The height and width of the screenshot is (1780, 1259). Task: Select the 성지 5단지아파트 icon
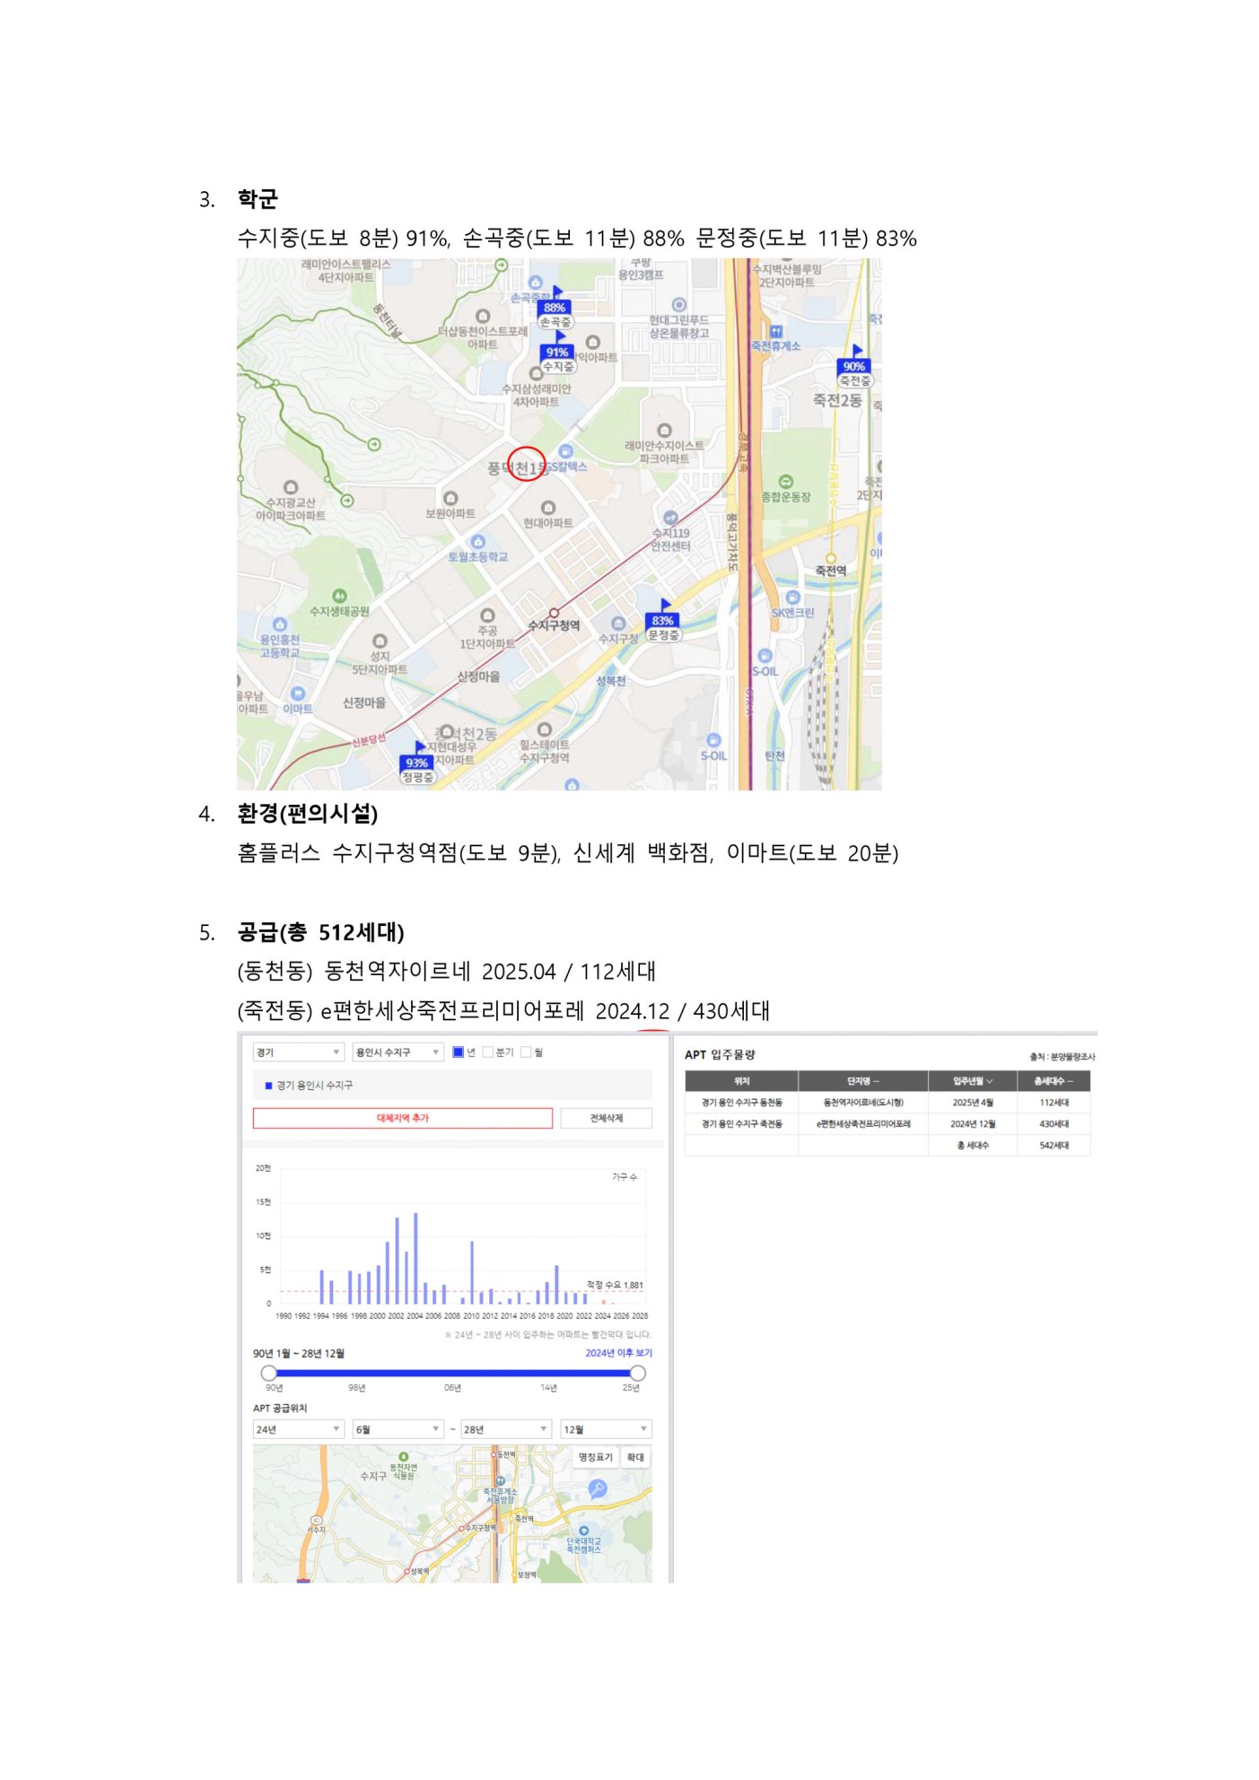coord(380,641)
